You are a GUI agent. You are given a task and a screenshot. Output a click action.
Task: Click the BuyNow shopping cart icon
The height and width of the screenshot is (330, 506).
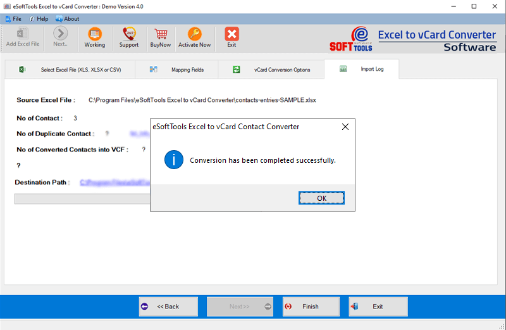161,38
